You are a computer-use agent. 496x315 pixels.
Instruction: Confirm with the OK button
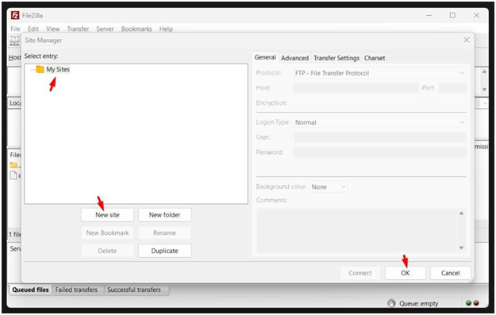click(x=406, y=273)
